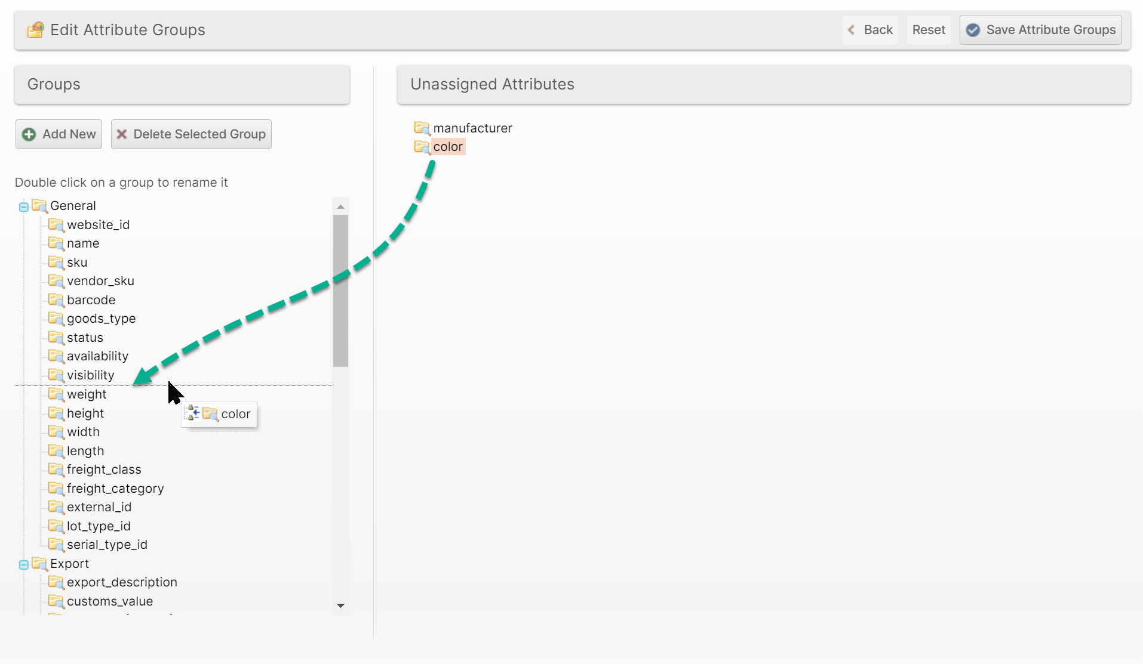Collapse the General group tree node
Image resolution: width=1143 pixels, height=664 pixels.
tap(23, 207)
